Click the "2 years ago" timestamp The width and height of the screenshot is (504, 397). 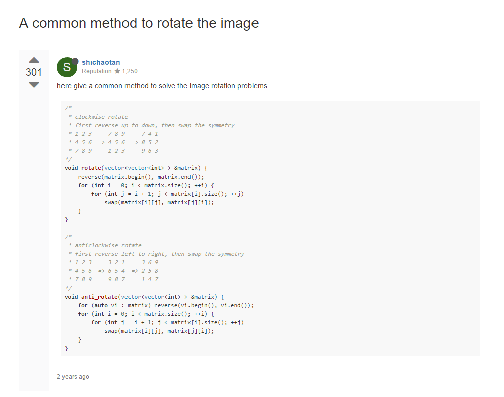click(x=73, y=377)
